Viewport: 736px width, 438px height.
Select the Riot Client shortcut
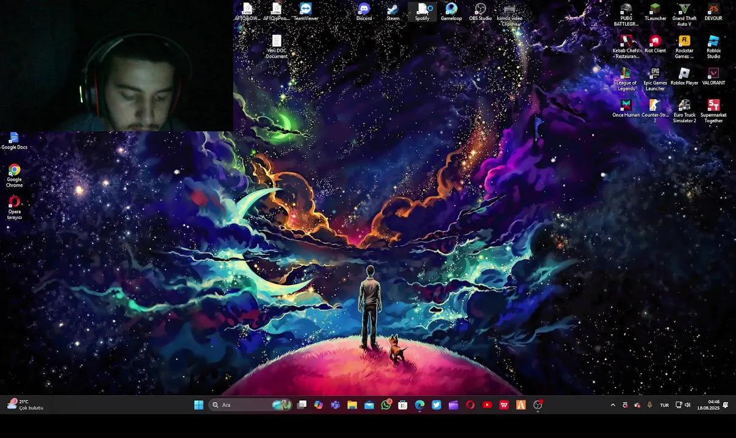[x=655, y=44]
